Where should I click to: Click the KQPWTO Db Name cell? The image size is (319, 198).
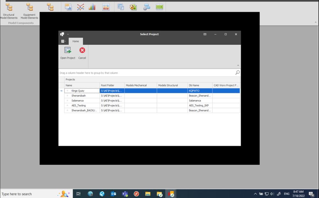pyautogui.click(x=200, y=91)
